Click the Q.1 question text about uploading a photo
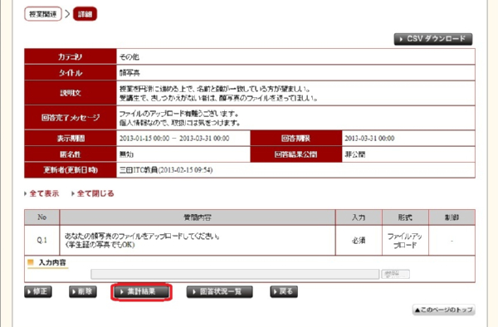The height and width of the screenshot is (327, 498). pos(142,241)
